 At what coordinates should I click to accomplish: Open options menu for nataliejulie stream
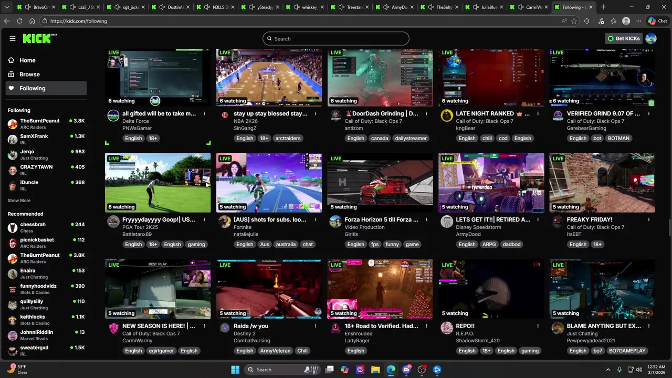coord(316,219)
